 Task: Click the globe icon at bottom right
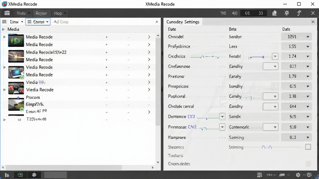pyautogui.click(x=309, y=175)
